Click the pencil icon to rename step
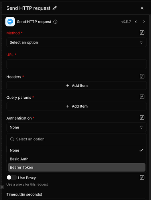Image resolution: width=151 pixels, height=200 pixels. (55, 8)
